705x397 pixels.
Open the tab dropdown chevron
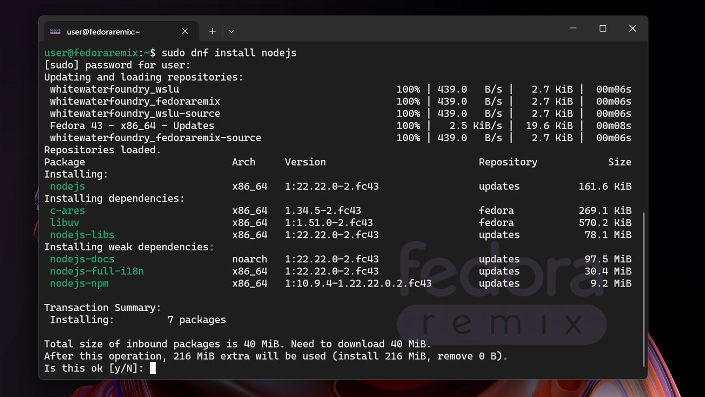(231, 31)
